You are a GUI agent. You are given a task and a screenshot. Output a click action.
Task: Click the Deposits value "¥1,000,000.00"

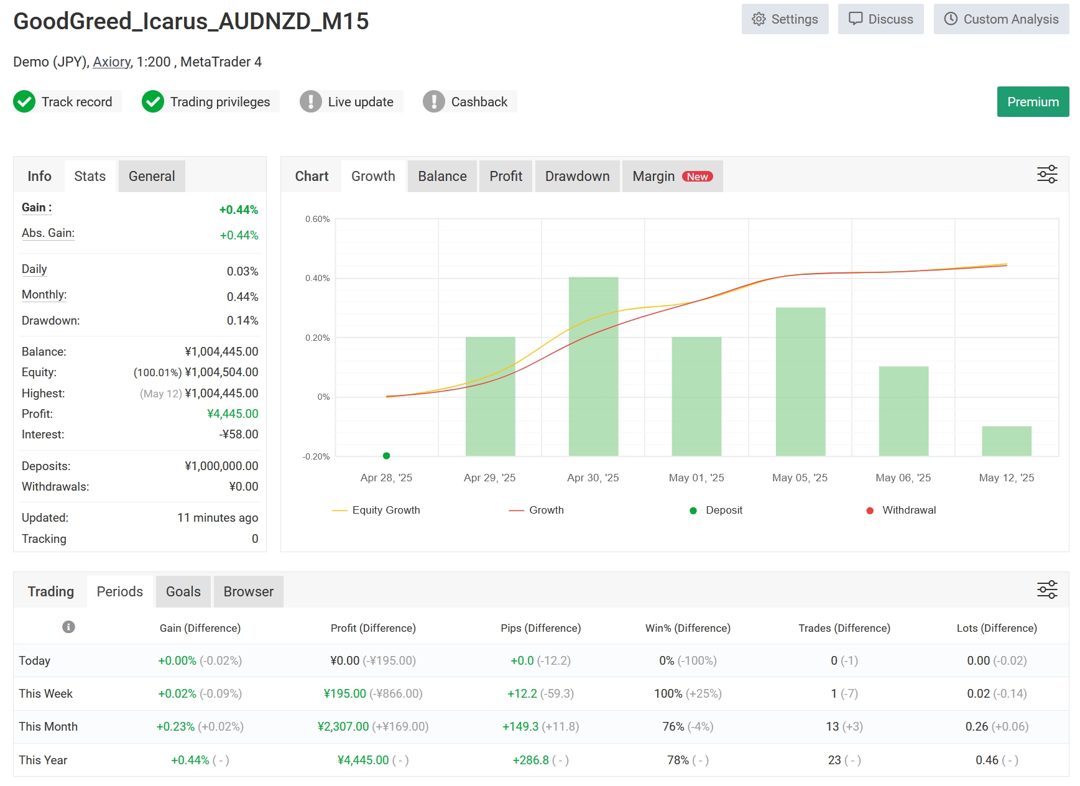[221, 466]
